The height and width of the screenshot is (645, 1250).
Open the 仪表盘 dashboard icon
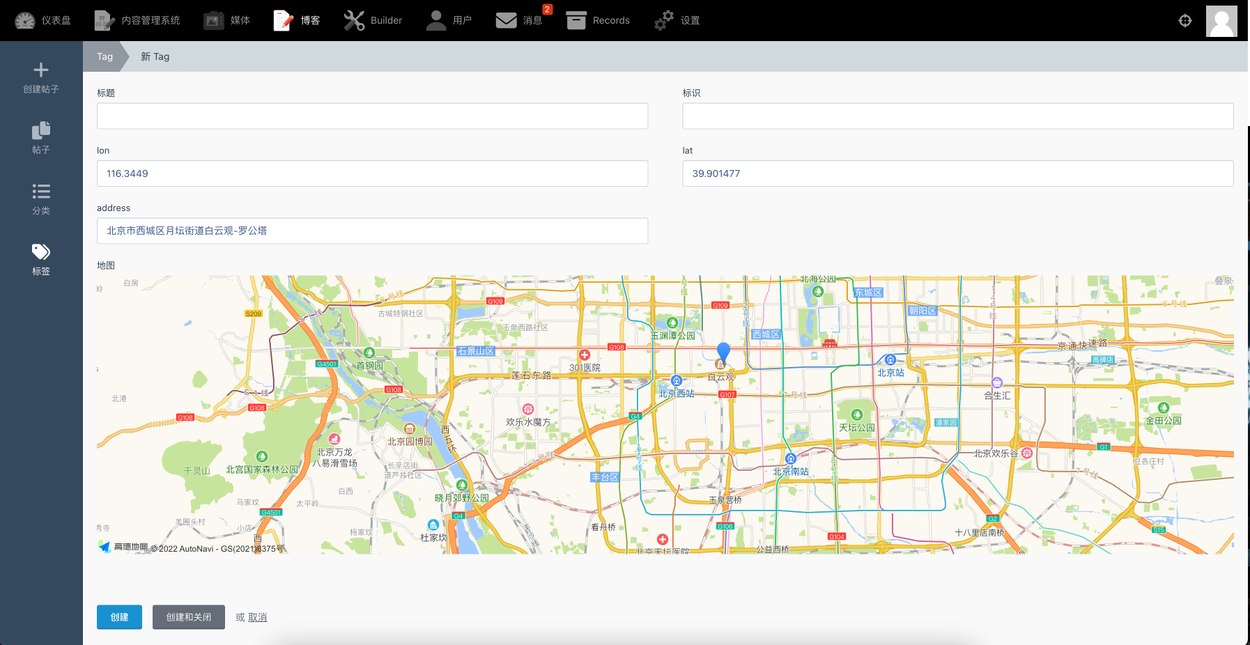(25, 21)
